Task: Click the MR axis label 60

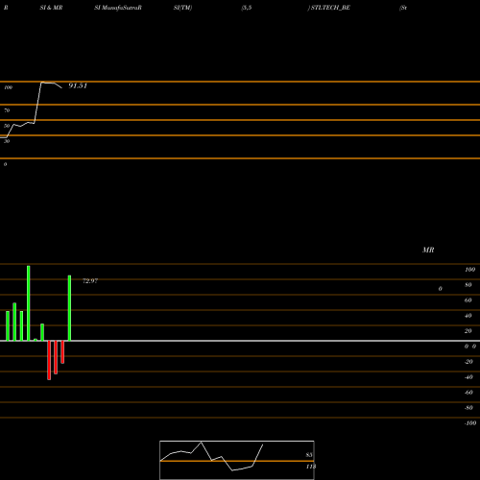Action: pos(468,300)
